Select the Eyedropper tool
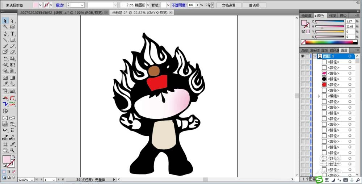The image size is (362, 184). click(x=5, y=84)
